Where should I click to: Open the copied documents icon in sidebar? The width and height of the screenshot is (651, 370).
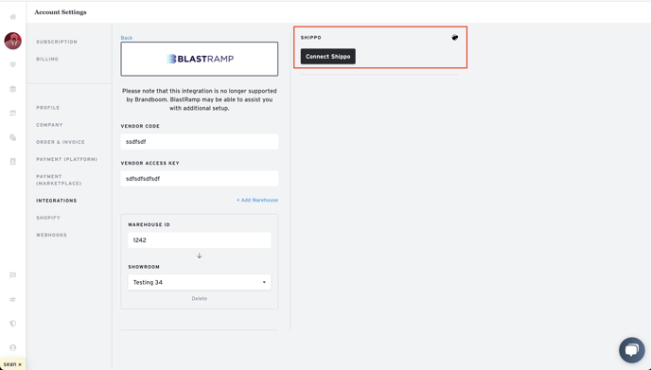tap(13, 137)
